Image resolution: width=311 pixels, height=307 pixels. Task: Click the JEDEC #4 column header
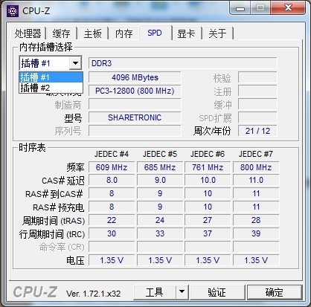pyautogui.click(x=112, y=154)
